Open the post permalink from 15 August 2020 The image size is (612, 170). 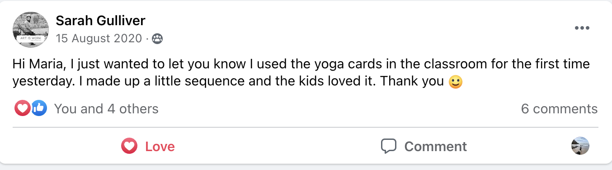(99, 39)
